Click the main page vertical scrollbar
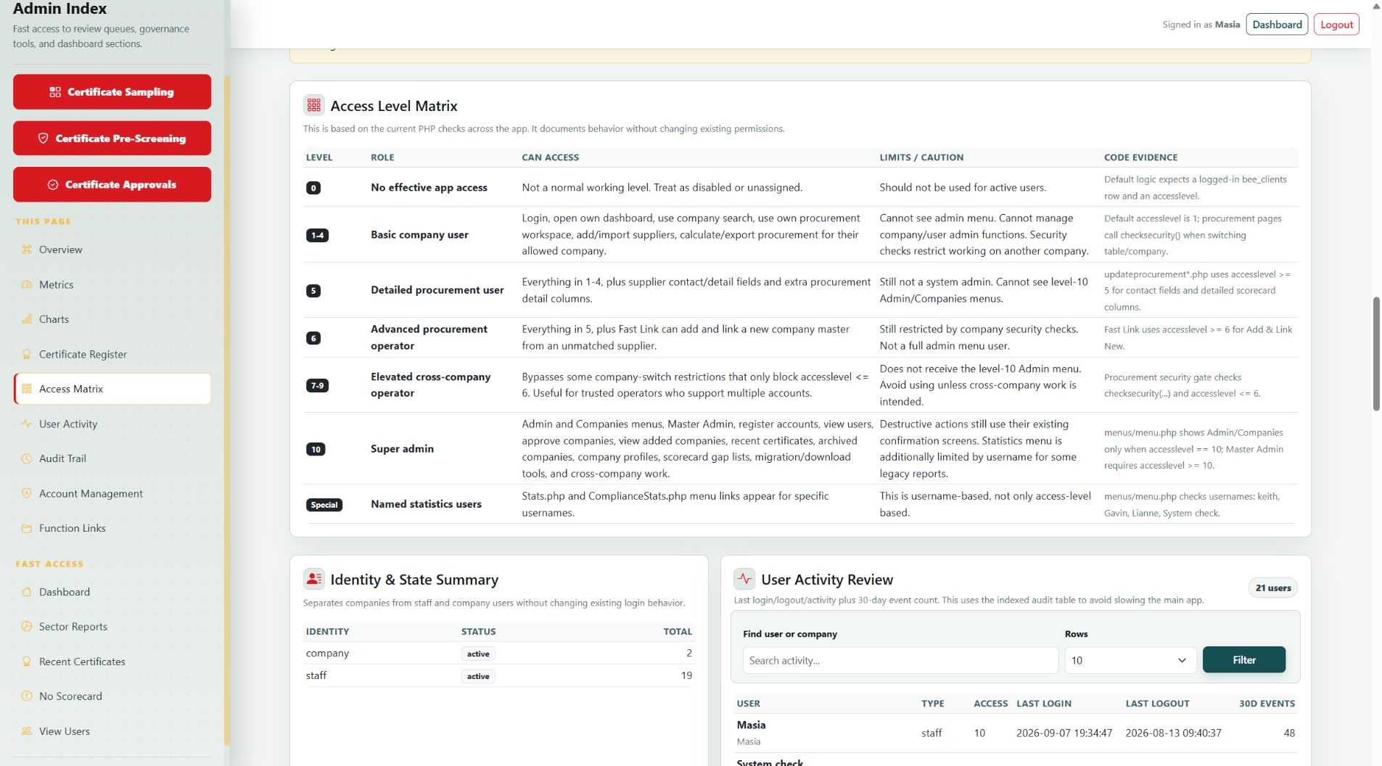Screen dimensions: 1382x766 coord(1376,354)
